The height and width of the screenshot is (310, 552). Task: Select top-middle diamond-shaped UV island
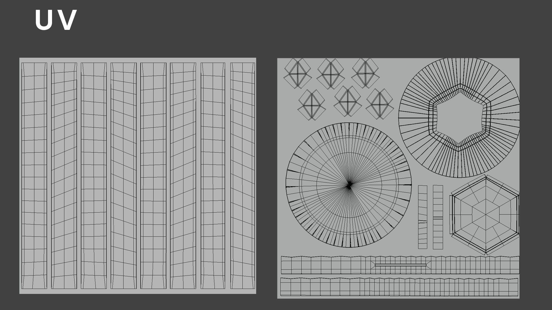click(x=331, y=74)
